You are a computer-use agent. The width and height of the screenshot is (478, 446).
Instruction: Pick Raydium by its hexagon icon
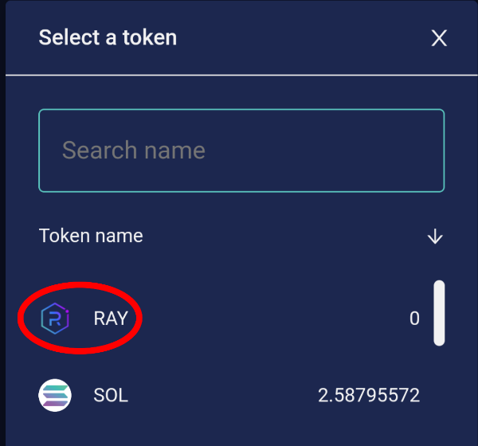(55, 319)
